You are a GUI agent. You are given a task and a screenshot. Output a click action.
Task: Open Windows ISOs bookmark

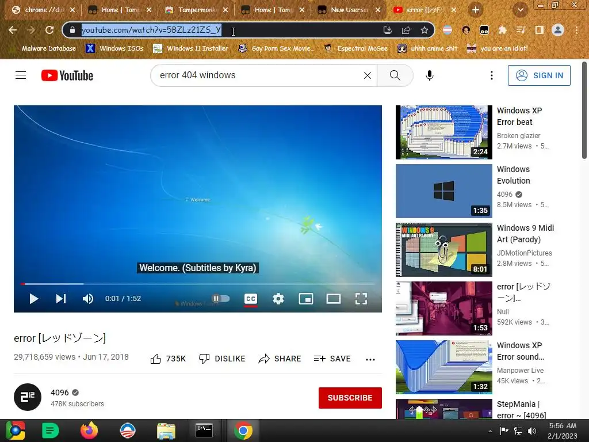click(x=114, y=48)
